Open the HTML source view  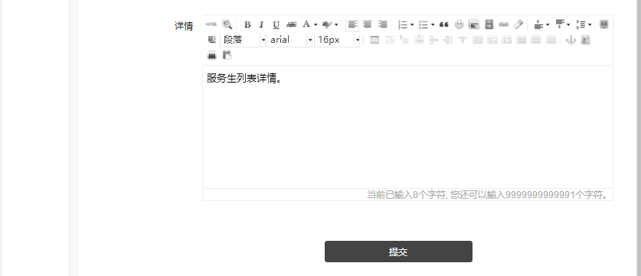pyautogui.click(x=211, y=24)
